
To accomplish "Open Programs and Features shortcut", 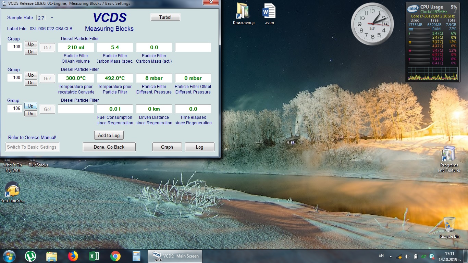I will (449, 158).
